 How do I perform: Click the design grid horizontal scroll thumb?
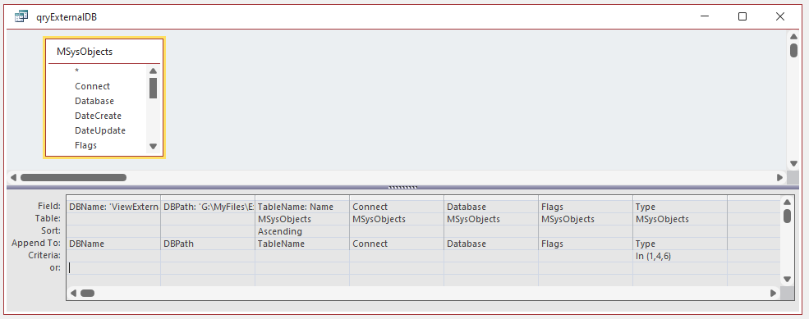click(88, 294)
